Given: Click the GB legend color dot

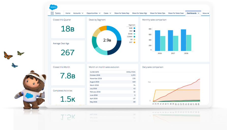Looking at the screenshot, I should [134, 39].
